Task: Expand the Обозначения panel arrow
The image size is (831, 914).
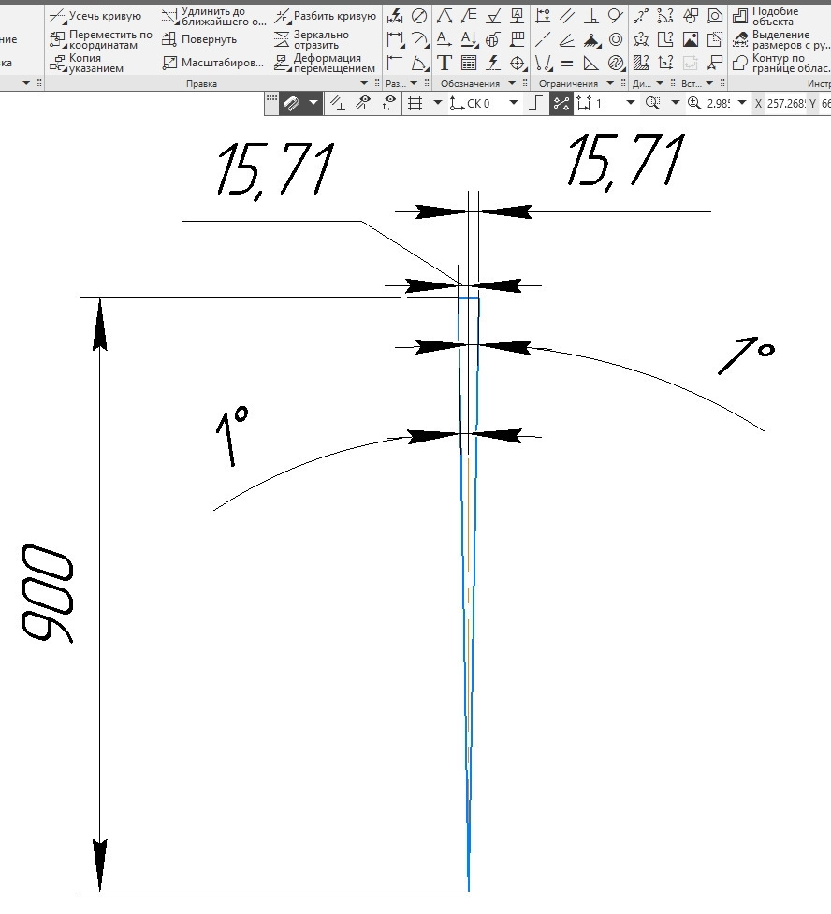Action: (512, 83)
